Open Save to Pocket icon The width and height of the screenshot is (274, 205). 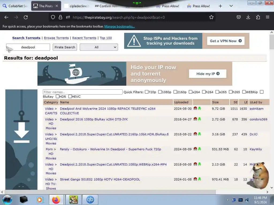pyautogui.click(x=238, y=17)
